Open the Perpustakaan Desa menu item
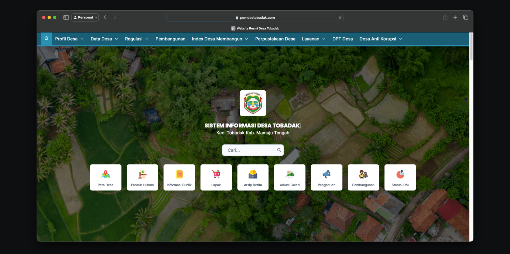This screenshot has height=254, width=510. 275,39
